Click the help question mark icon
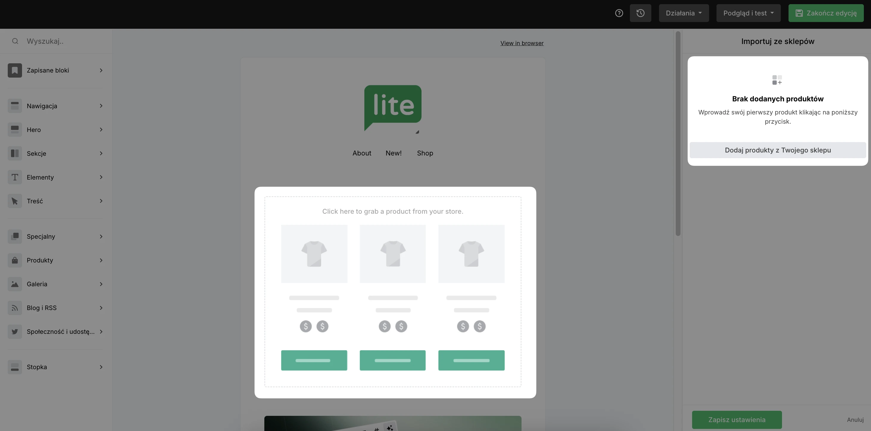The height and width of the screenshot is (431, 871). (619, 13)
